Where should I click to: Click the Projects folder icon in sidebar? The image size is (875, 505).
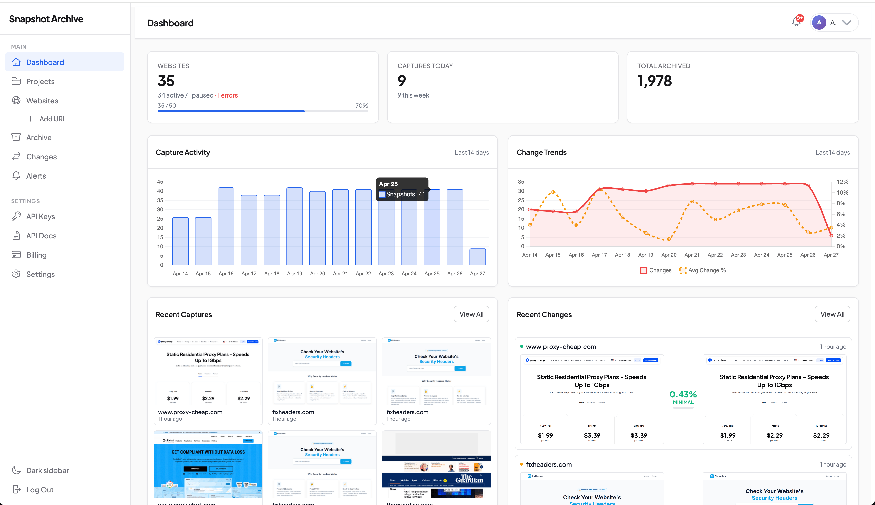(16, 81)
